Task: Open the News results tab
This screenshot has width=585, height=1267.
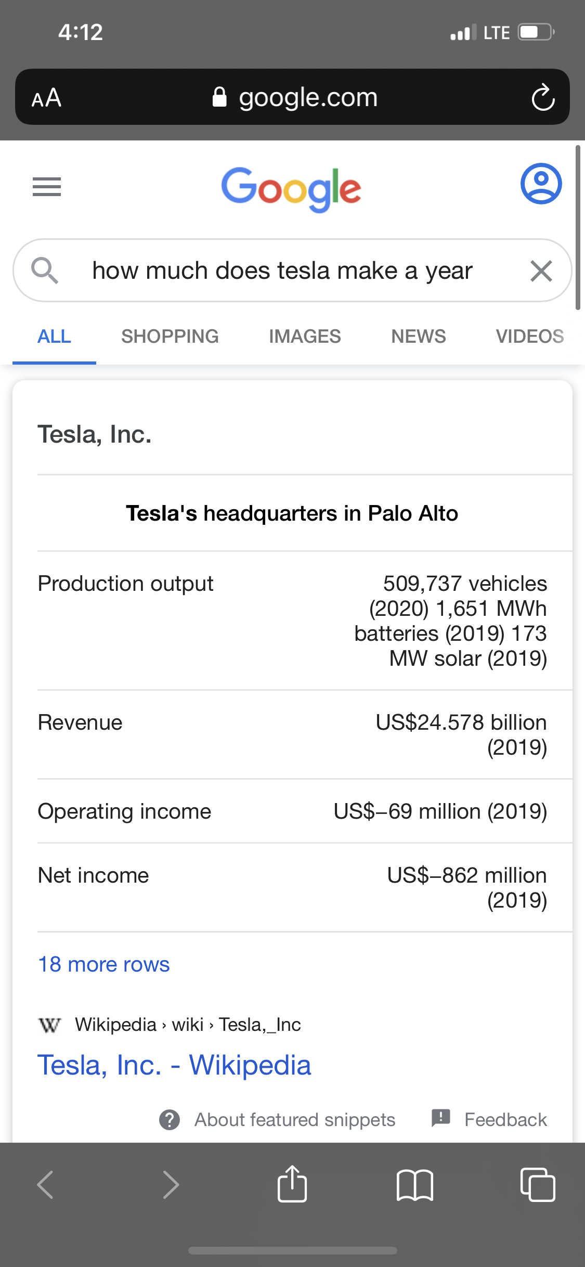Action: [419, 337]
